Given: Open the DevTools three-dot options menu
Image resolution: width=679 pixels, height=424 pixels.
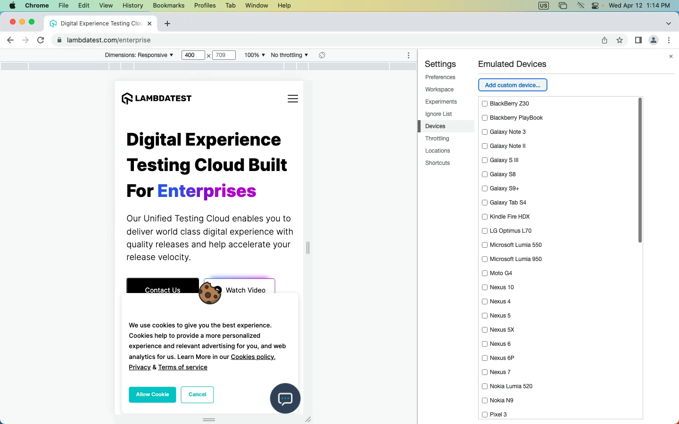Looking at the screenshot, I should (408, 55).
